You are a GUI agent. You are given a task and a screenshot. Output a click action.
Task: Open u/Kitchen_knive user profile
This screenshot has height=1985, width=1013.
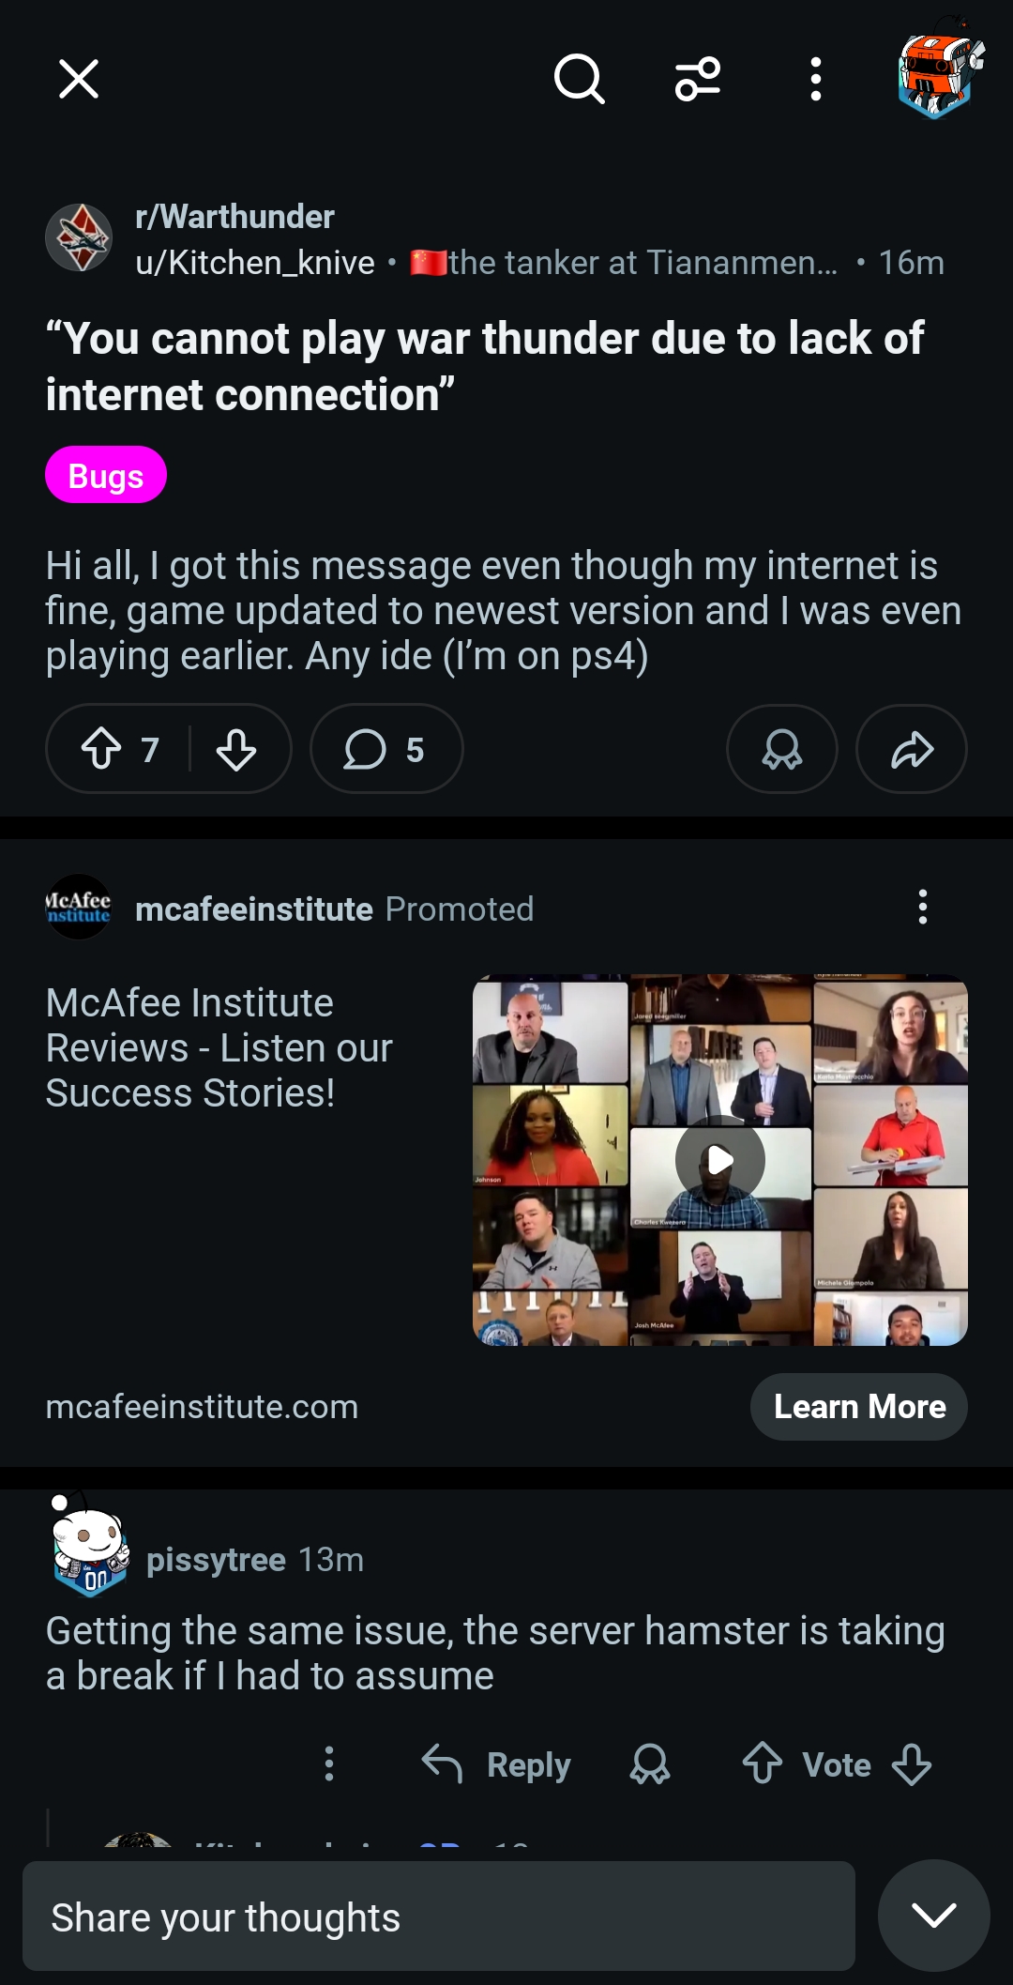255,263
